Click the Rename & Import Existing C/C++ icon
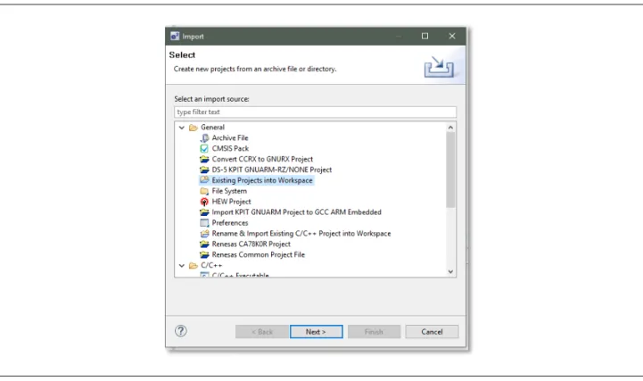The width and height of the screenshot is (643, 381). pos(204,234)
